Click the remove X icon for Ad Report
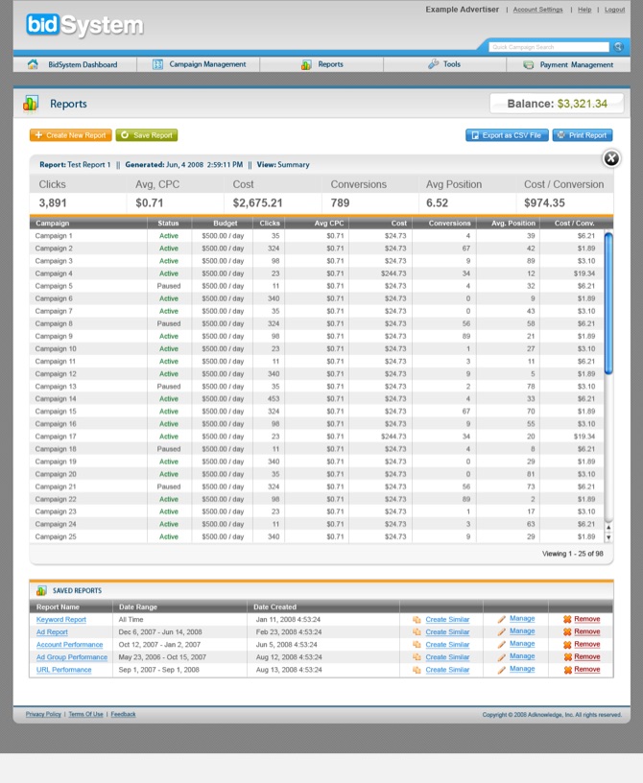Screen dimensions: 643x783 (567, 631)
